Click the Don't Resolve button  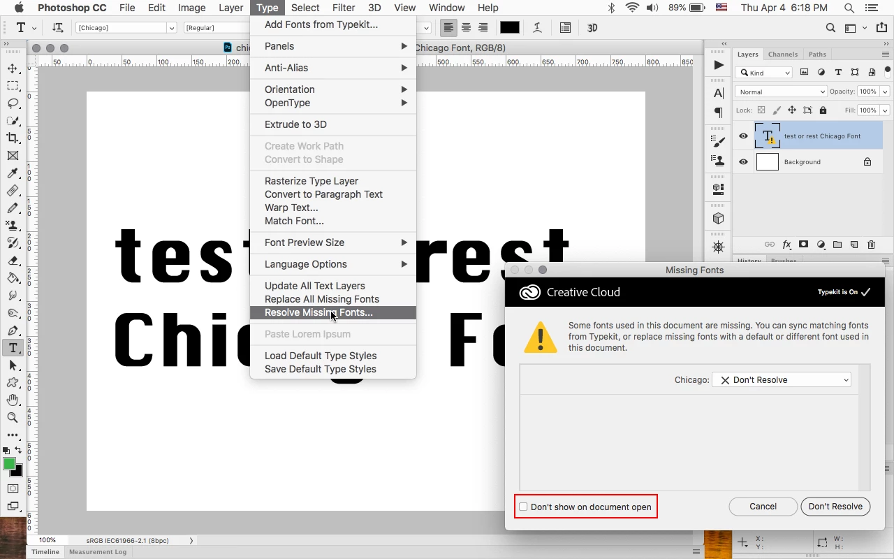point(835,507)
